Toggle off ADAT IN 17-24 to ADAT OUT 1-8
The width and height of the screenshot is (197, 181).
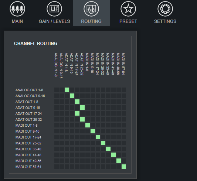pos(77,102)
